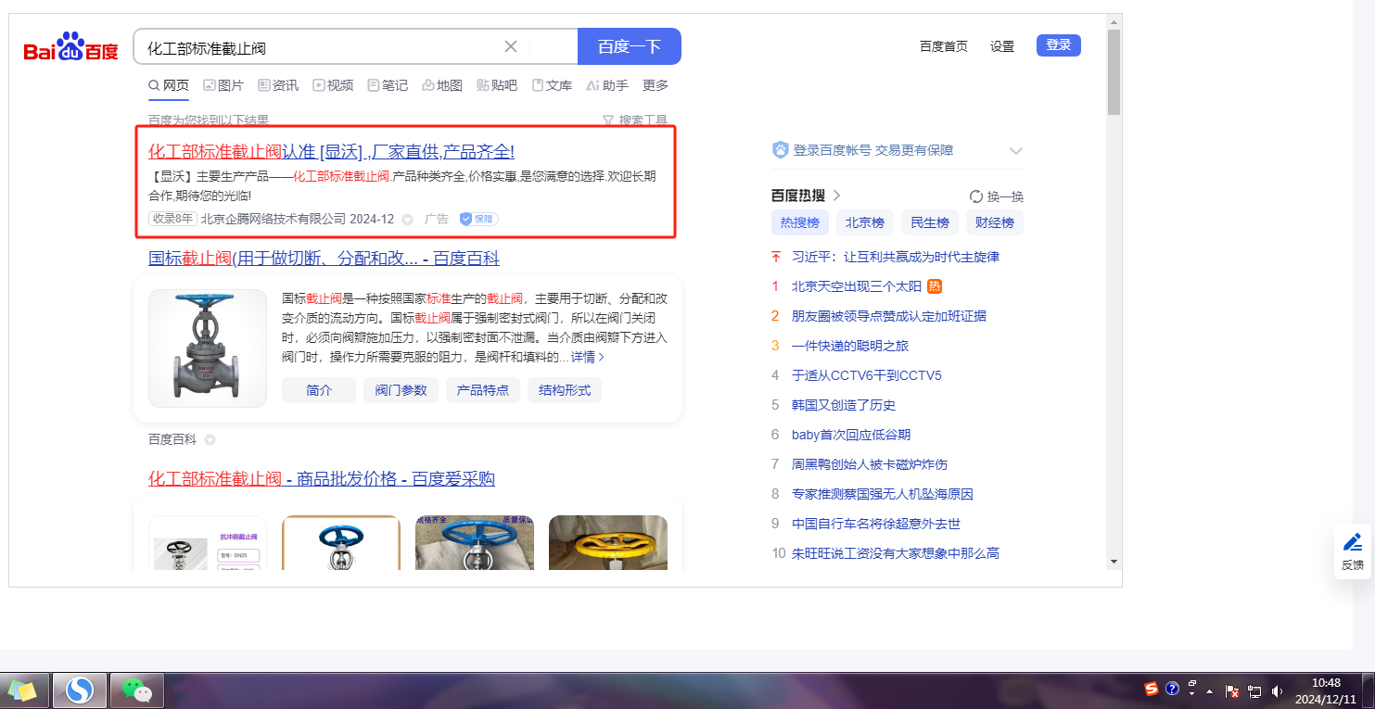
Task: Click the 换一换 refresh icon
Action: click(975, 196)
